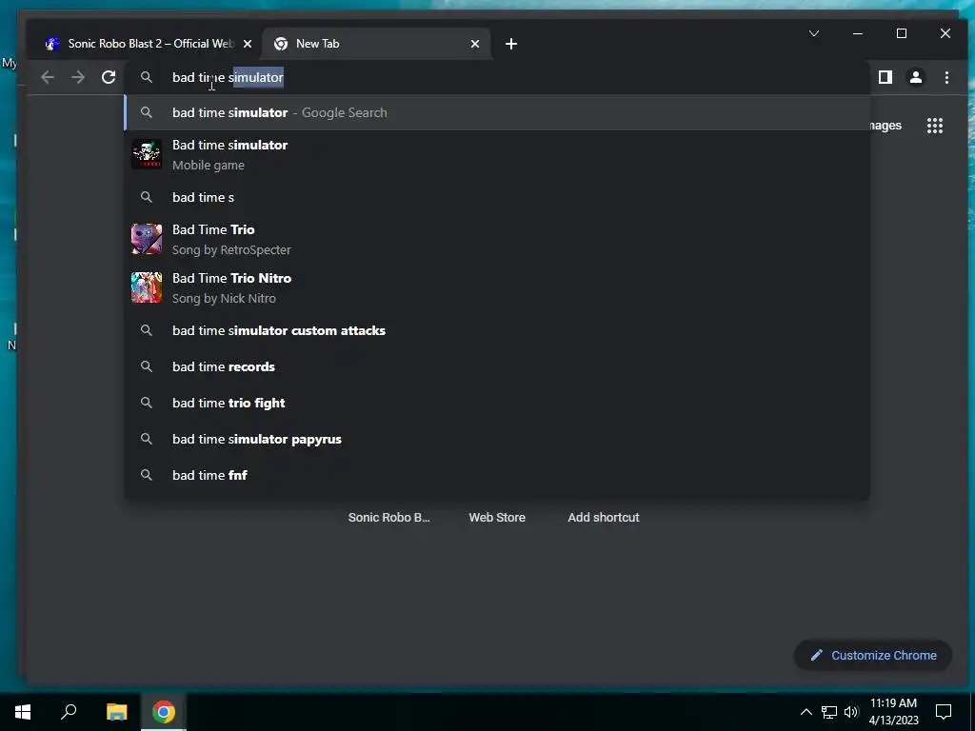Close the Sonic Robo Blast 2 tab
This screenshot has width=975, height=731.
coord(248,44)
